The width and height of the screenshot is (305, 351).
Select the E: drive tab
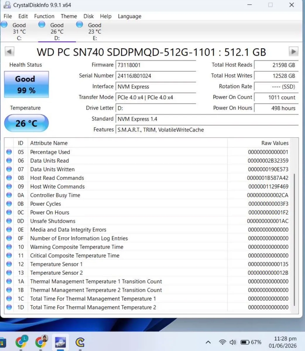tap(95, 31)
